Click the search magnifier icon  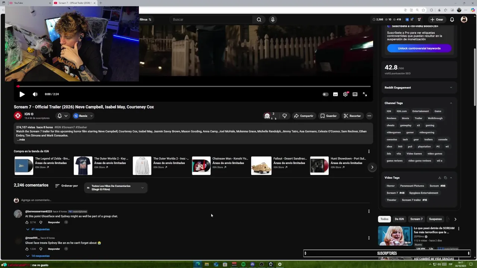coord(259,19)
